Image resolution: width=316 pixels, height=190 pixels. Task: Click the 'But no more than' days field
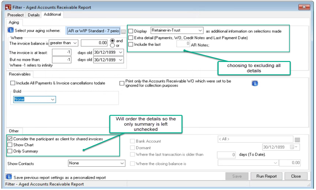click(x=62, y=60)
